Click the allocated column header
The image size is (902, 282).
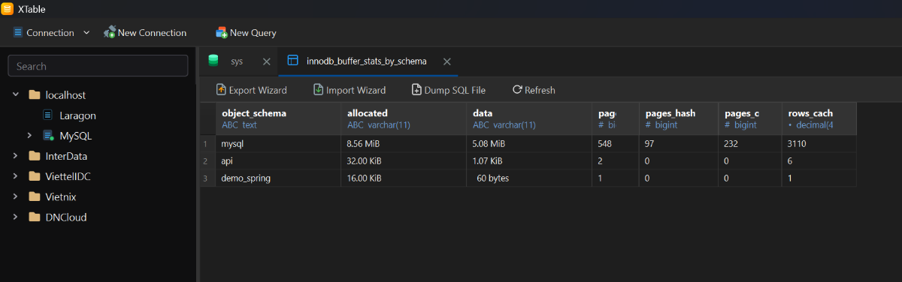404,118
